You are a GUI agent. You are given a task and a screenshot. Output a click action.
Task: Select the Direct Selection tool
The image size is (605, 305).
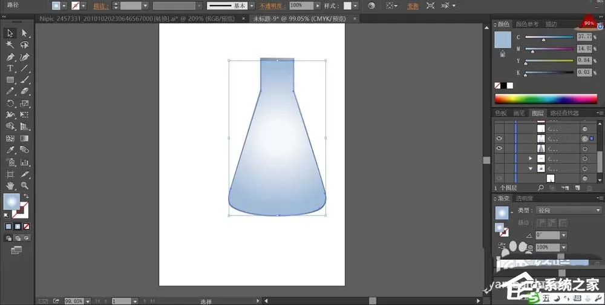25,33
